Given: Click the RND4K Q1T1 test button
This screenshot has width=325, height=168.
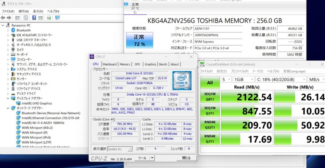Looking at the screenshot, I should [210, 139].
